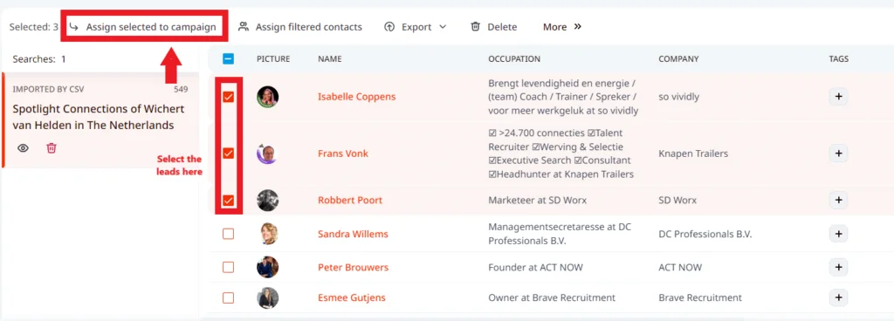Click the eye icon under the saved search
Screen dimensions: 894x321
click(23, 148)
